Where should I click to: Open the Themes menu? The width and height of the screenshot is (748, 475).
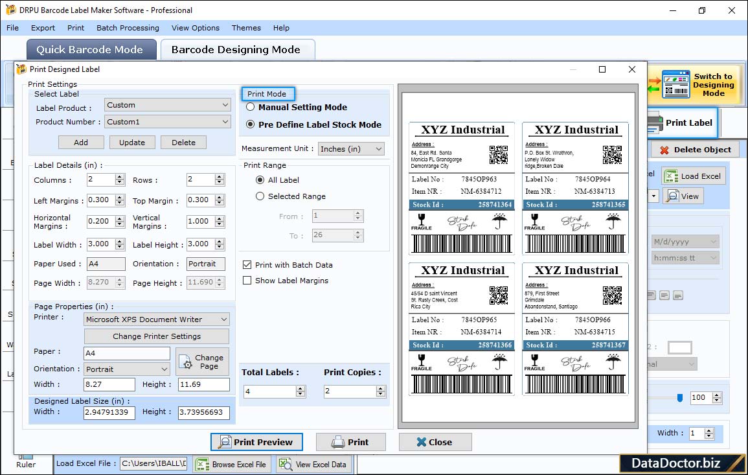click(x=246, y=28)
